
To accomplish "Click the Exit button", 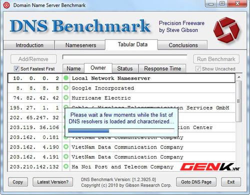I will tap(231, 182).
